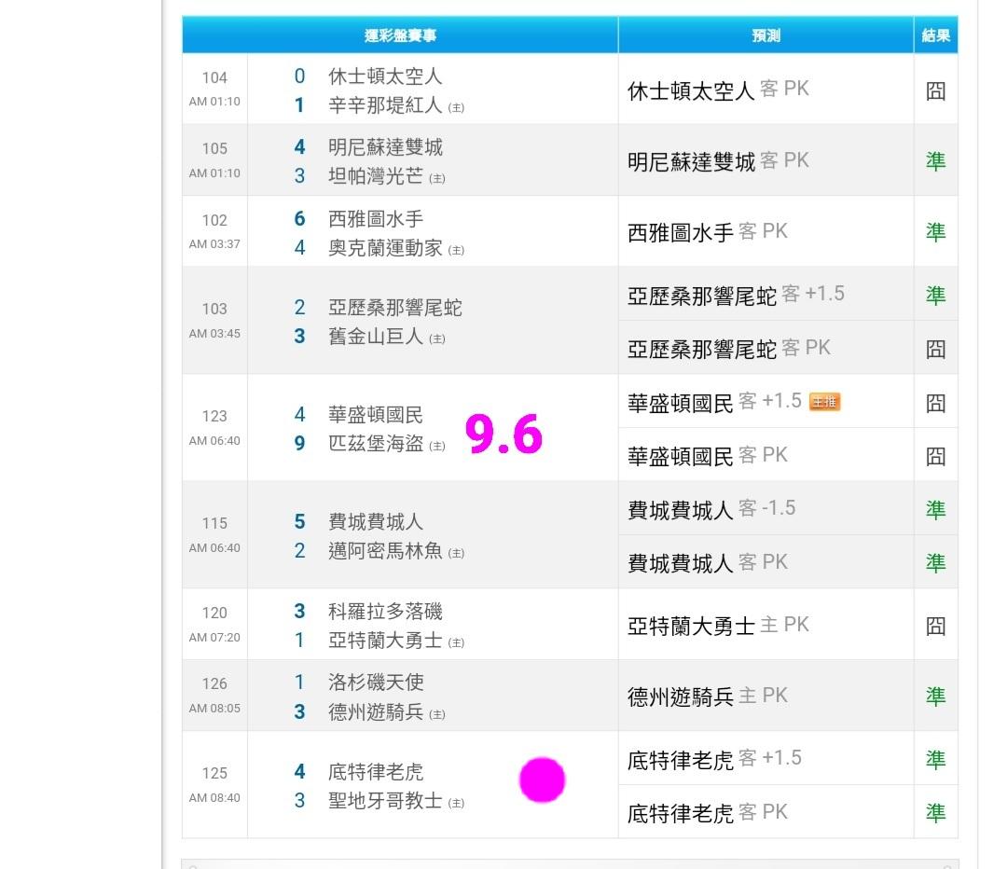Click game number 115

click(214, 523)
